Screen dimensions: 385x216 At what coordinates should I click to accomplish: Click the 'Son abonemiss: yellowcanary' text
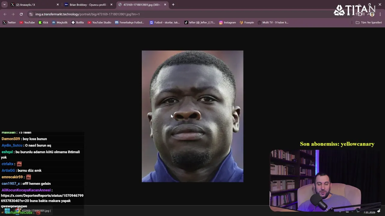click(x=337, y=144)
